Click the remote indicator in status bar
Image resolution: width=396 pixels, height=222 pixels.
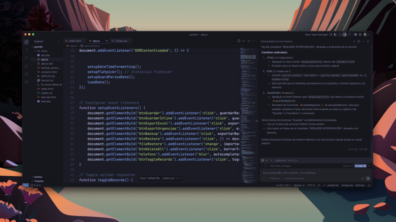point(26,185)
